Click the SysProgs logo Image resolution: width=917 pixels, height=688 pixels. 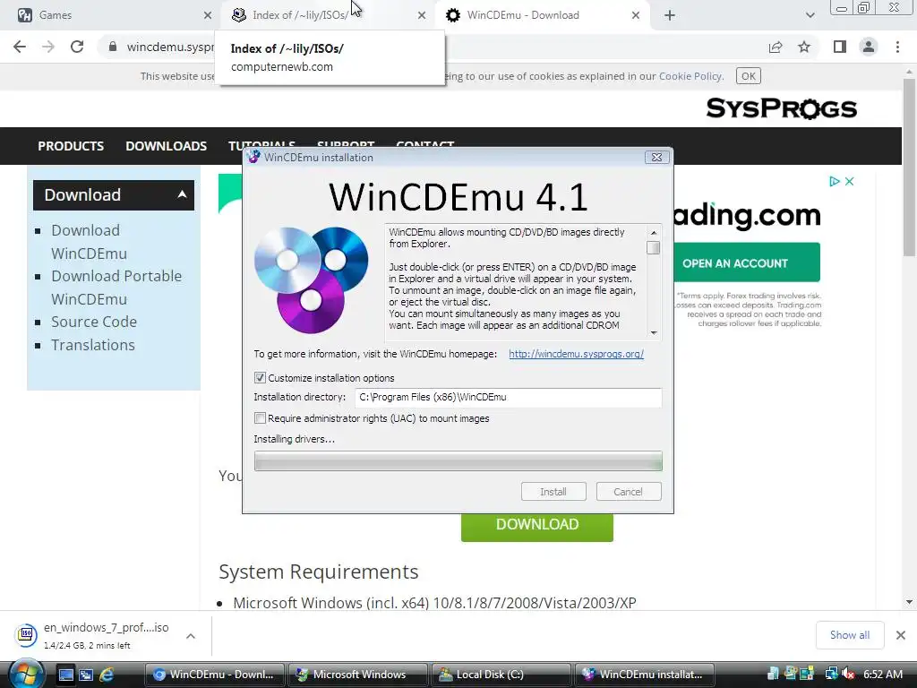[x=781, y=108]
